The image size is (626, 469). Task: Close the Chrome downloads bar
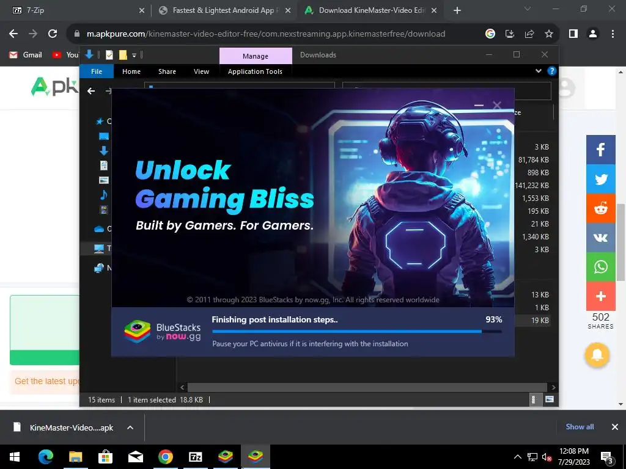(615, 427)
